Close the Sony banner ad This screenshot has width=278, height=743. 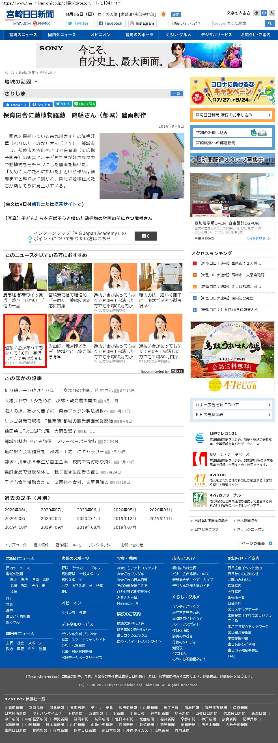(240, 45)
